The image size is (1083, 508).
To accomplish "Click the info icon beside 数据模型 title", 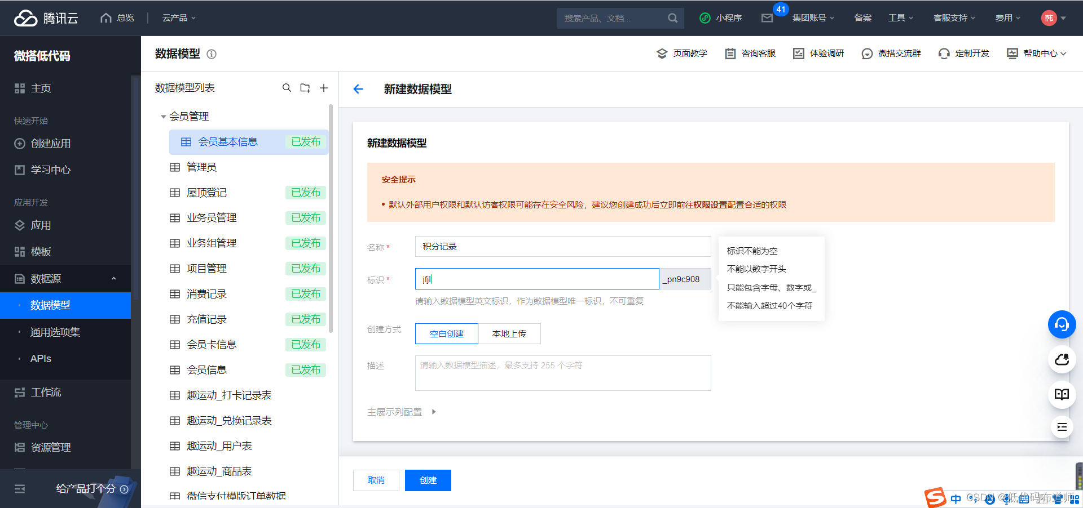I will (x=212, y=54).
